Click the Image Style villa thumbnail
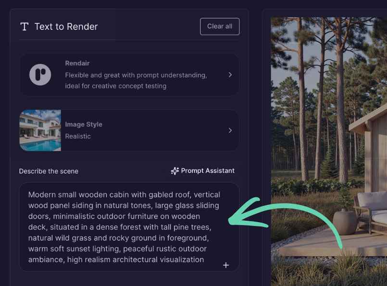Image resolution: width=387 pixels, height=286 pixels. tap(40, 131)
